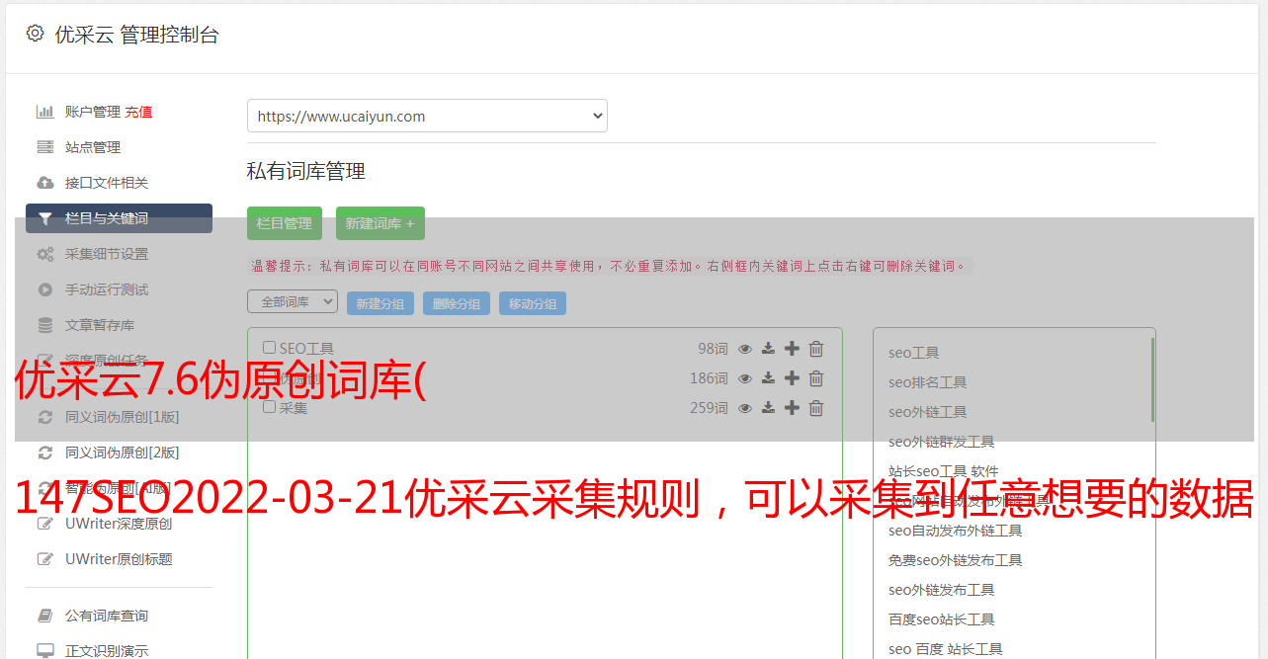Click the 新建词库 + button
The width and height of the screenshot is (1268, 659).
(x=380, y=223)
